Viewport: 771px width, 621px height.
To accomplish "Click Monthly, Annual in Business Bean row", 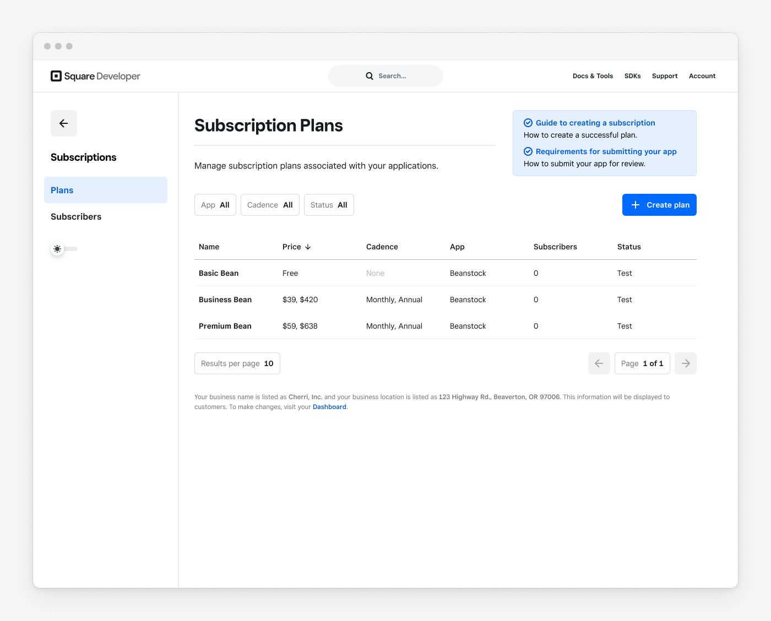I will pos(394,299).
